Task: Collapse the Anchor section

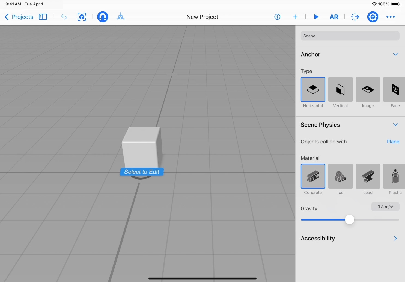Action: [x=395, y=54]
